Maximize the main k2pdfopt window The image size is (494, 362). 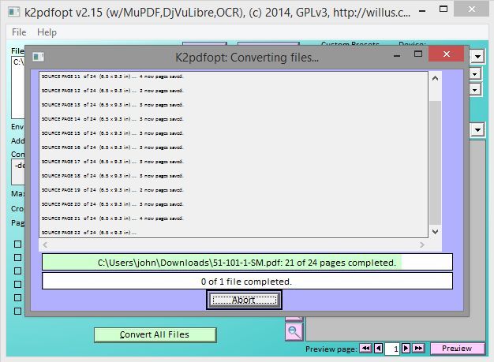443,9
